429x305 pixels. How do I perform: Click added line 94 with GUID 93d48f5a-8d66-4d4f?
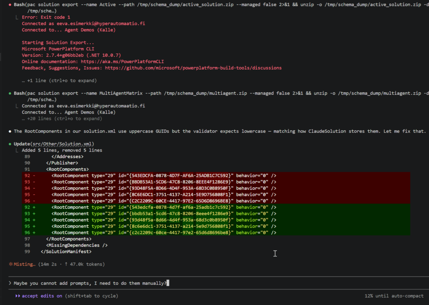click(x=216, y=220)
